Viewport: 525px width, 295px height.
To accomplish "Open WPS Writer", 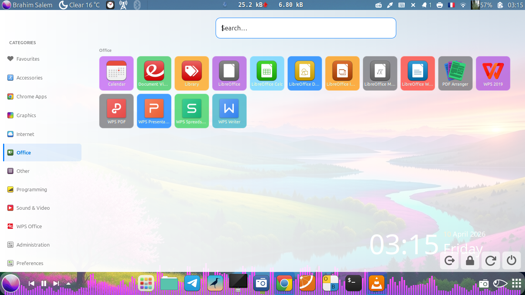I will click(x=229, y=111).
